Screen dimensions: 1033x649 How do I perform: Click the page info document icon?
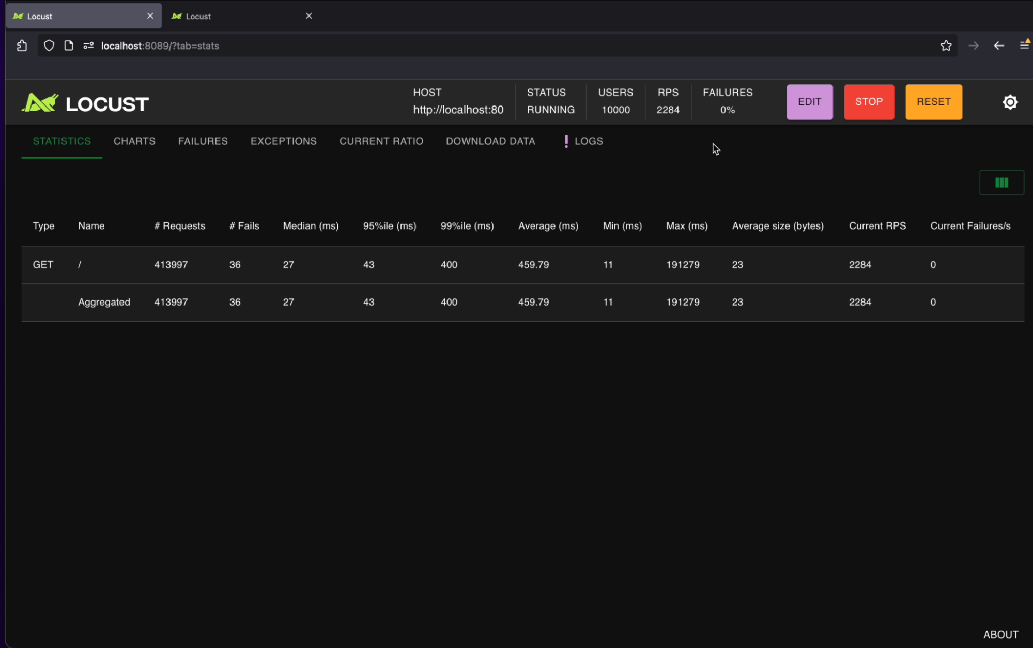69,46
